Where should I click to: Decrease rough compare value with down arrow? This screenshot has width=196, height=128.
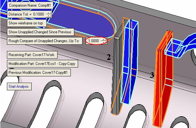tap(103, 42)
